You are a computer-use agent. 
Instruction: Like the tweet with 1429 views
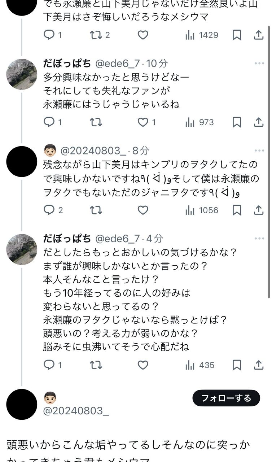point(143,35)
